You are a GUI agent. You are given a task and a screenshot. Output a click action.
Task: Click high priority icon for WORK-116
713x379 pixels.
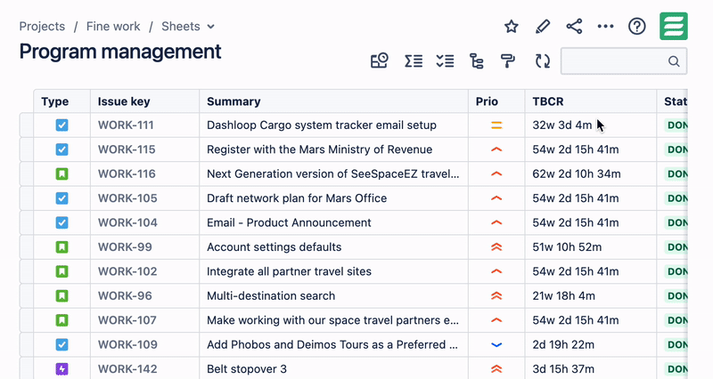point(496,173)
